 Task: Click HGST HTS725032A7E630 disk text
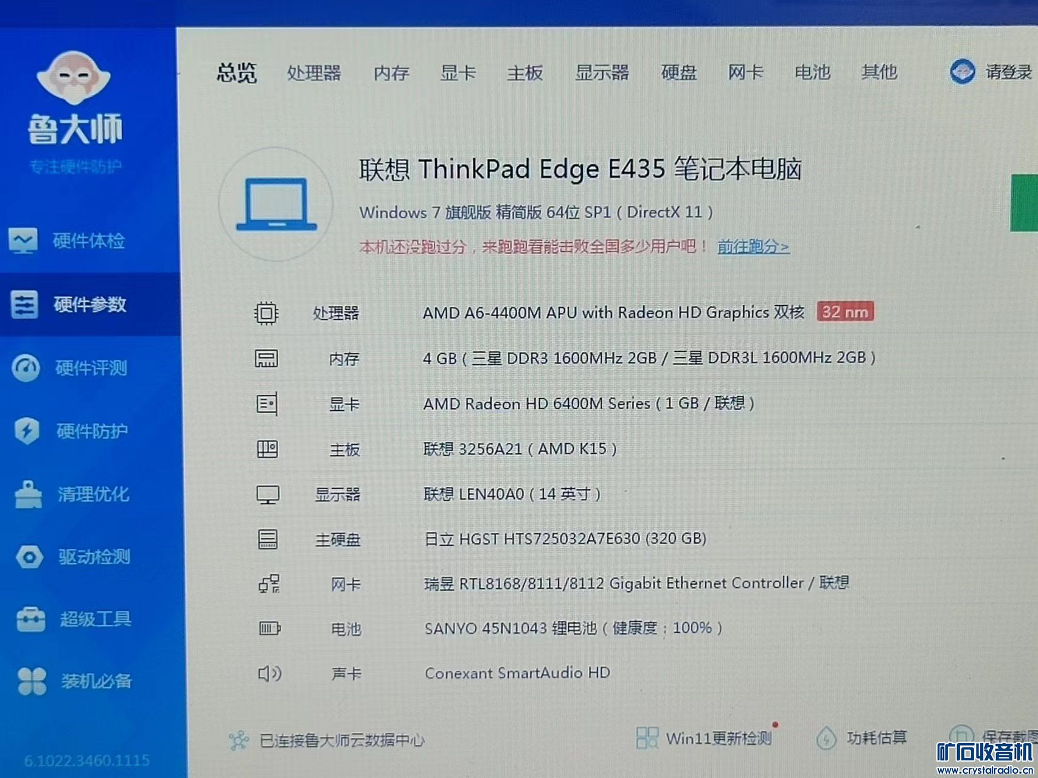[565, 539]
